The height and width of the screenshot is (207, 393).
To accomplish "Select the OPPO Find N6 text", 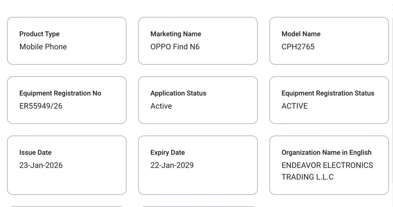I will click(175, 47).
